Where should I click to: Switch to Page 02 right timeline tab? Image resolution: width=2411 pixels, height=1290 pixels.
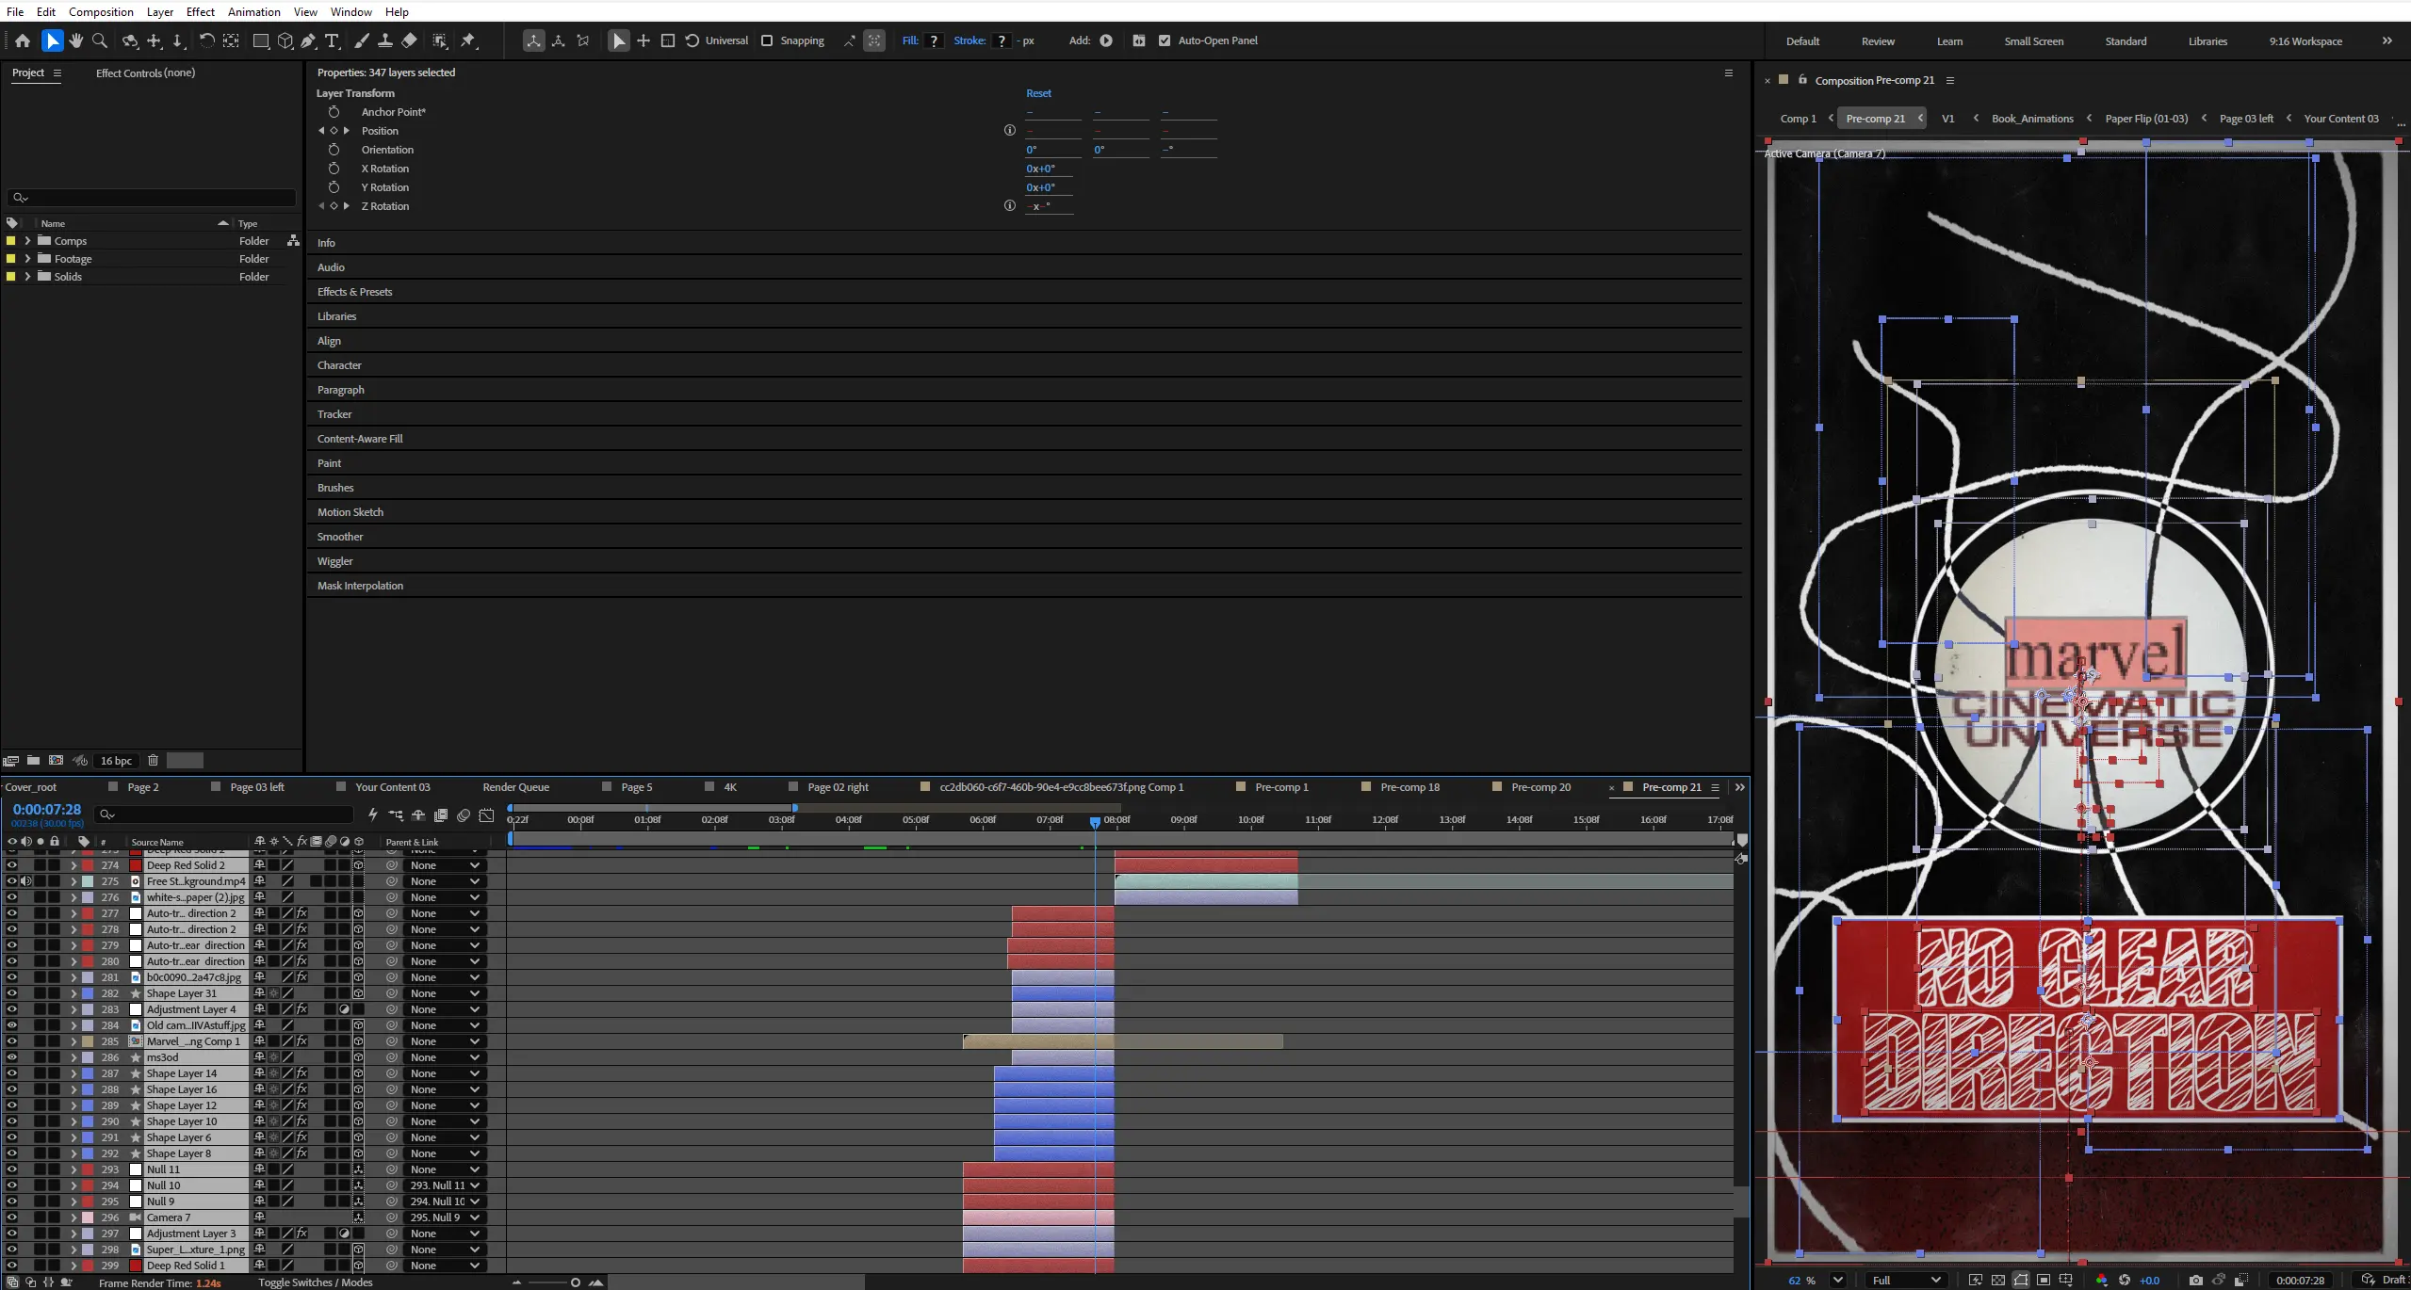pos(838,787)
